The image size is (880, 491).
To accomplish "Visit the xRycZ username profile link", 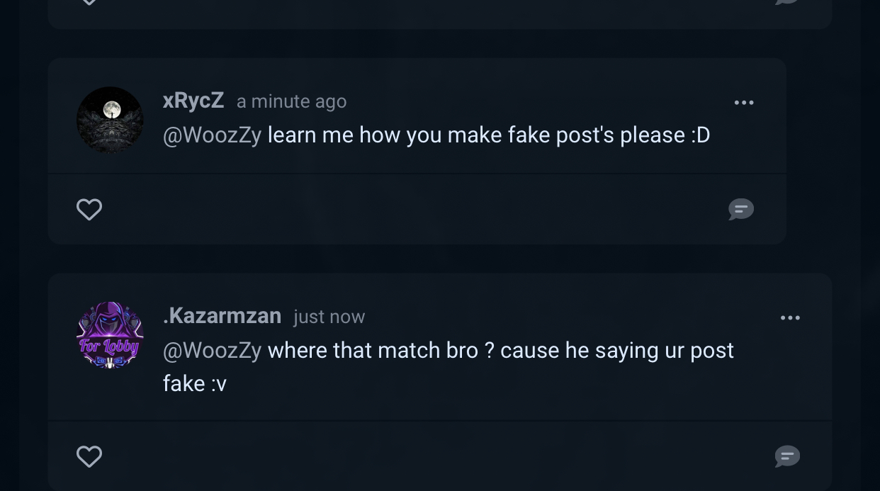I will pos(193,101).
